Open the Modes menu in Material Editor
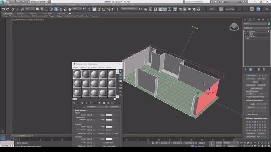This screenshot has height=152, width=271. click(x=75, y=68)
